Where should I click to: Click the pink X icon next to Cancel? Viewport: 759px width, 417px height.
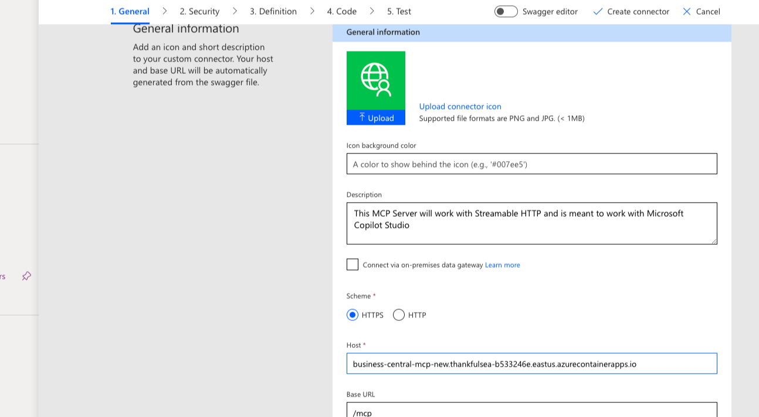click(687, 11)
